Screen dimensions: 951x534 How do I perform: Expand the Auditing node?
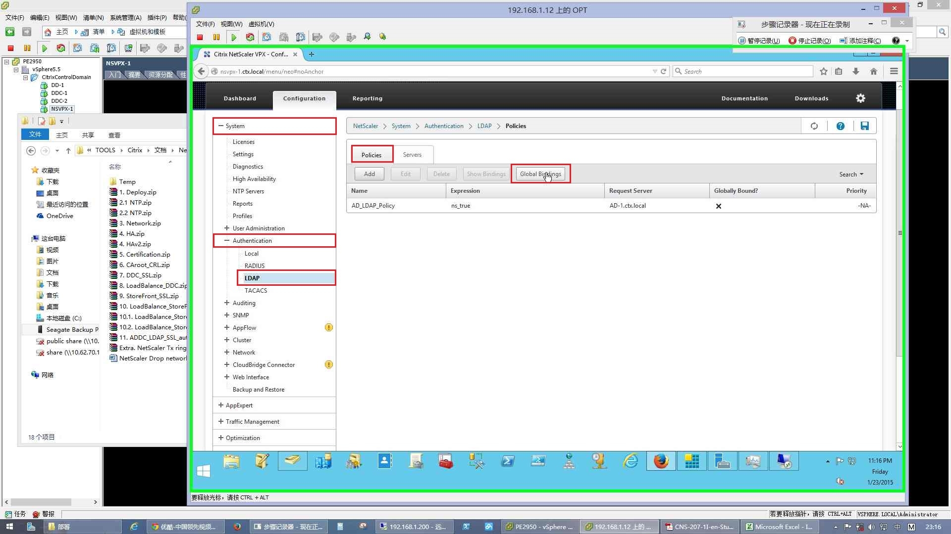click(227, 303)
